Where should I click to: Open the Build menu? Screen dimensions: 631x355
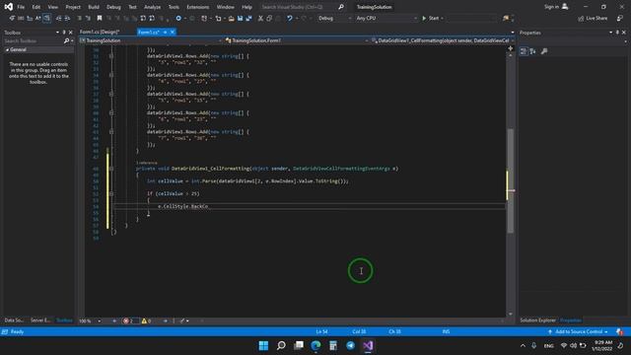[94, 7]
